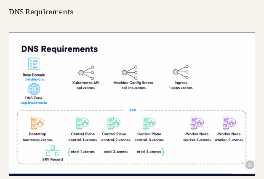Click the Machine Config Server label
The image size is (264, 179).
coord(133,83)
